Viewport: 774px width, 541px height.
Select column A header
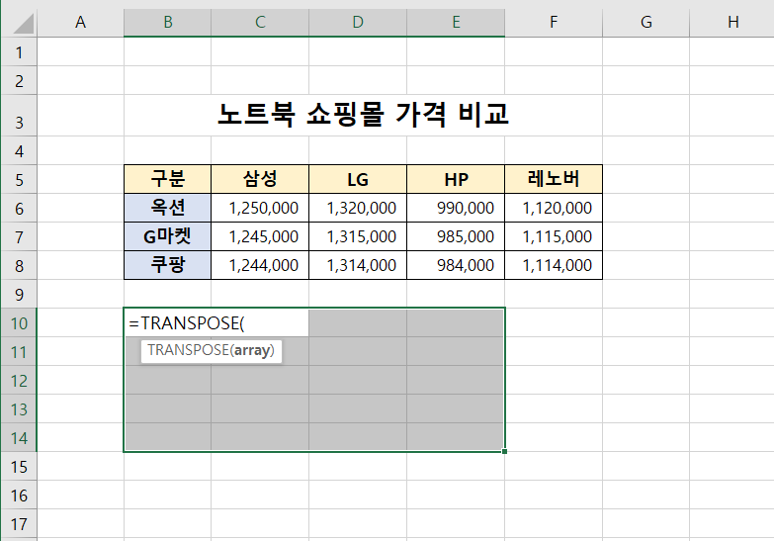(80, 22)
